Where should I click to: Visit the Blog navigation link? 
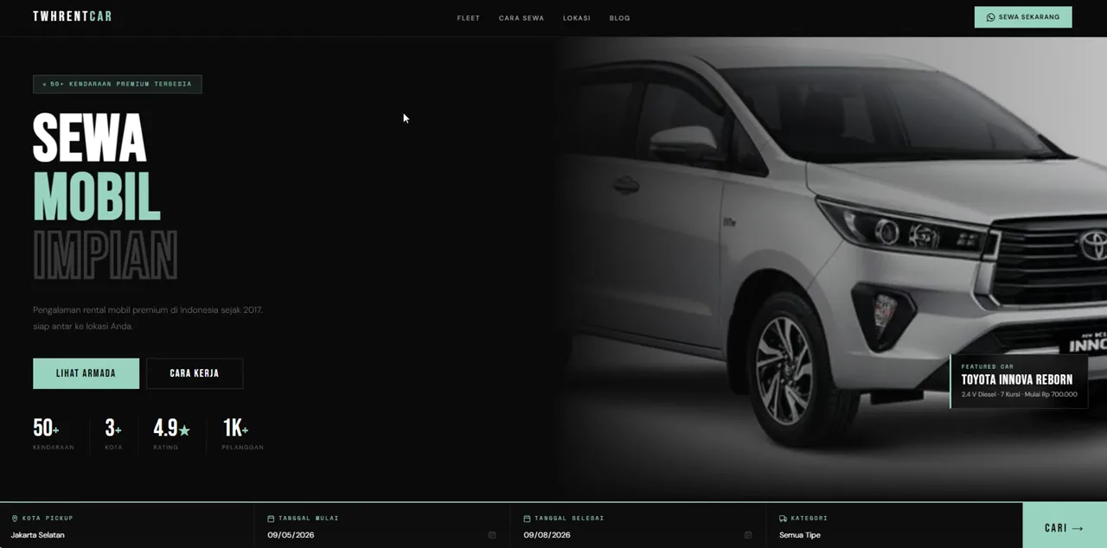coord(620,18)
